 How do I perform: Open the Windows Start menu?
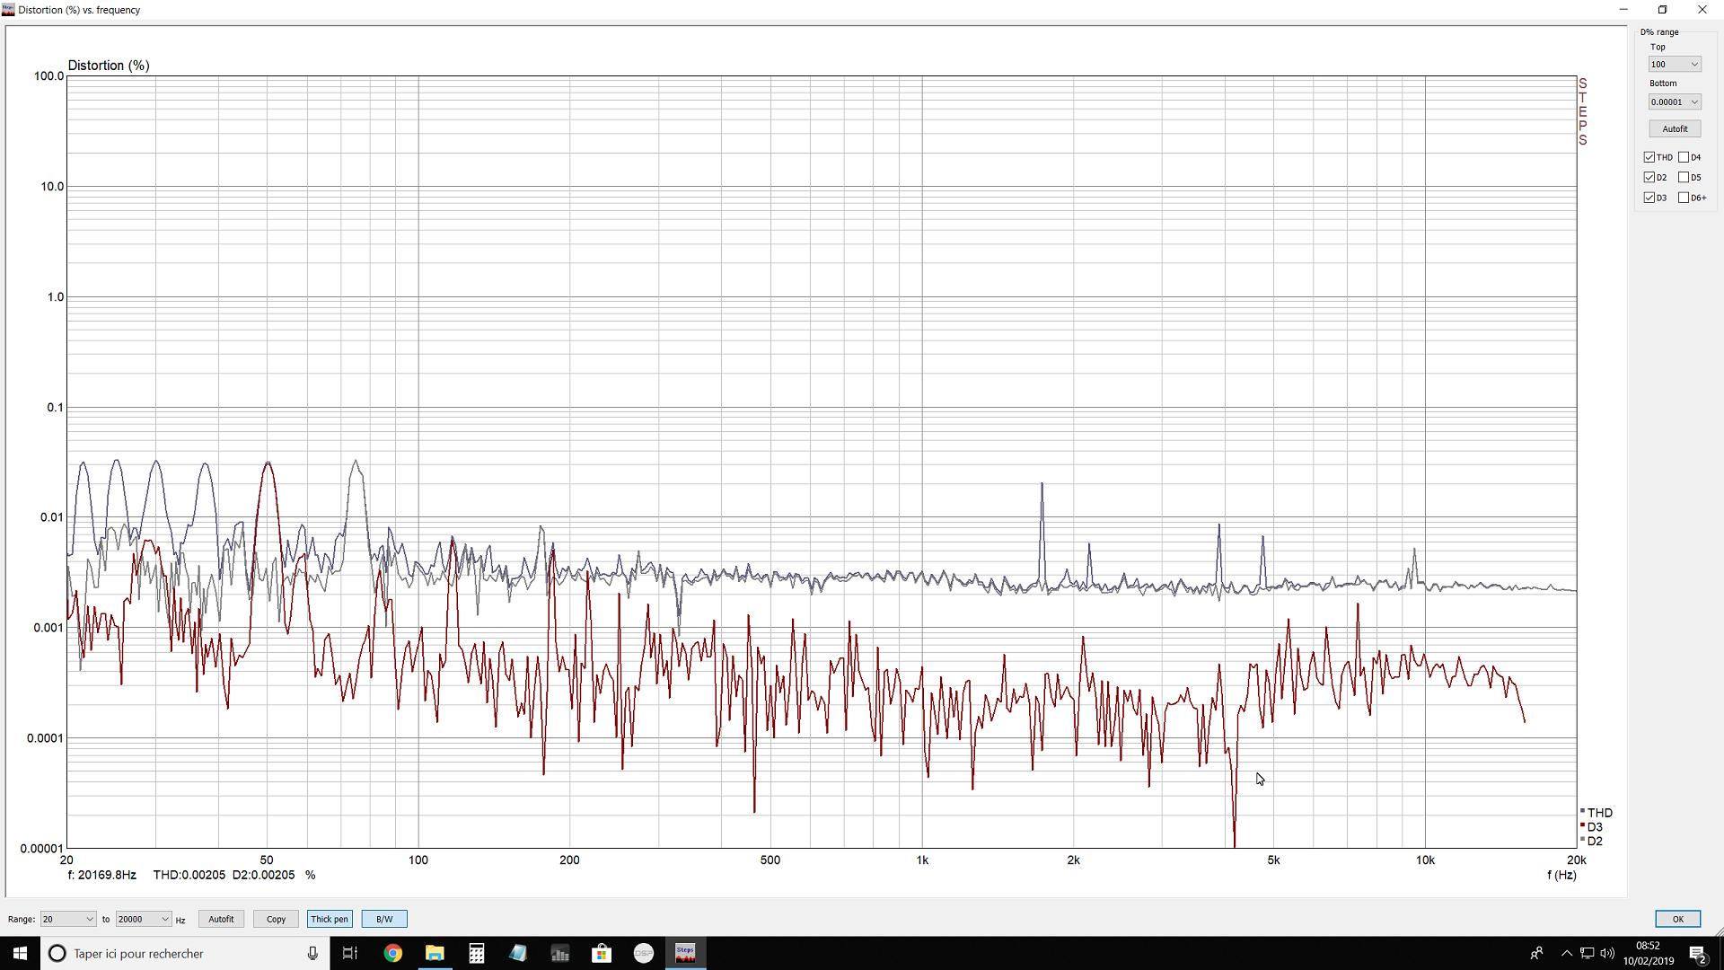pyautogui.click(x=20, y=953)
